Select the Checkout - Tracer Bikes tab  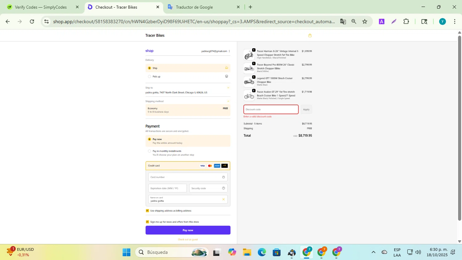tap(116, 7)
